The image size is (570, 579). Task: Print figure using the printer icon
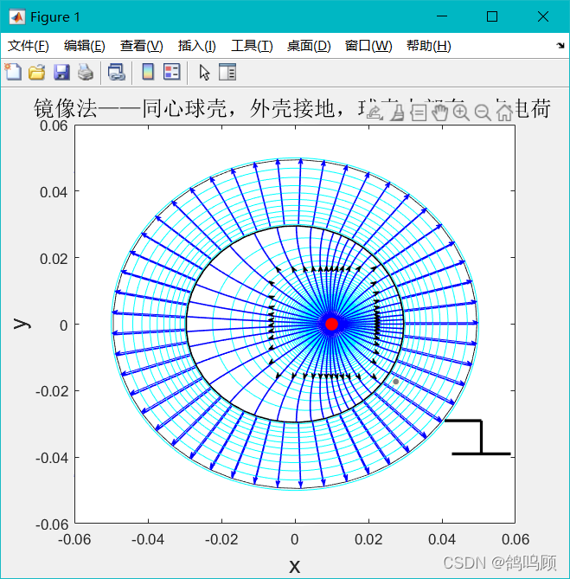click(86, 72)
